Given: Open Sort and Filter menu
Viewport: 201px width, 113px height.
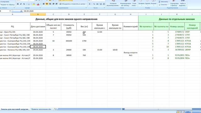Looking at the screenshot, I should coord(174,3).
